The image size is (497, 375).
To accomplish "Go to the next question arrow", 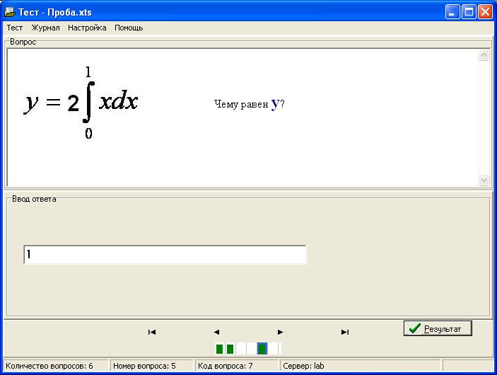I will [x=281, y=332].
